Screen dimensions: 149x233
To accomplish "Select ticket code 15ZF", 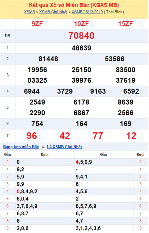I will 125,24.
